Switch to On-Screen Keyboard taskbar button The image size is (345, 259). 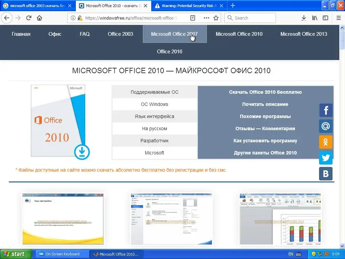[62, 254]
